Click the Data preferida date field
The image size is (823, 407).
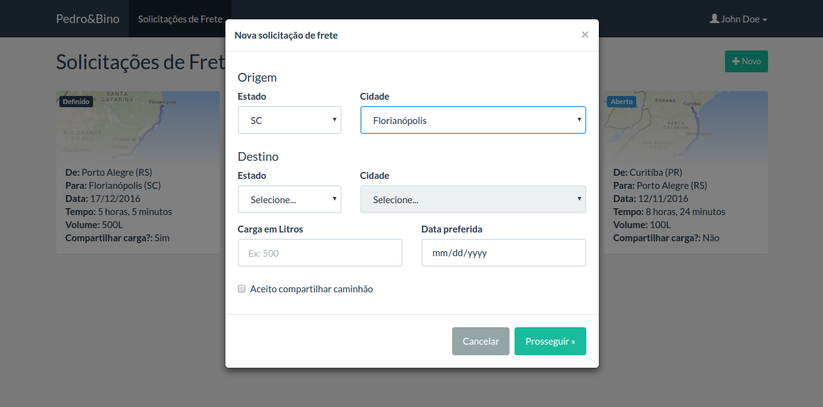(x=503, y=253)
